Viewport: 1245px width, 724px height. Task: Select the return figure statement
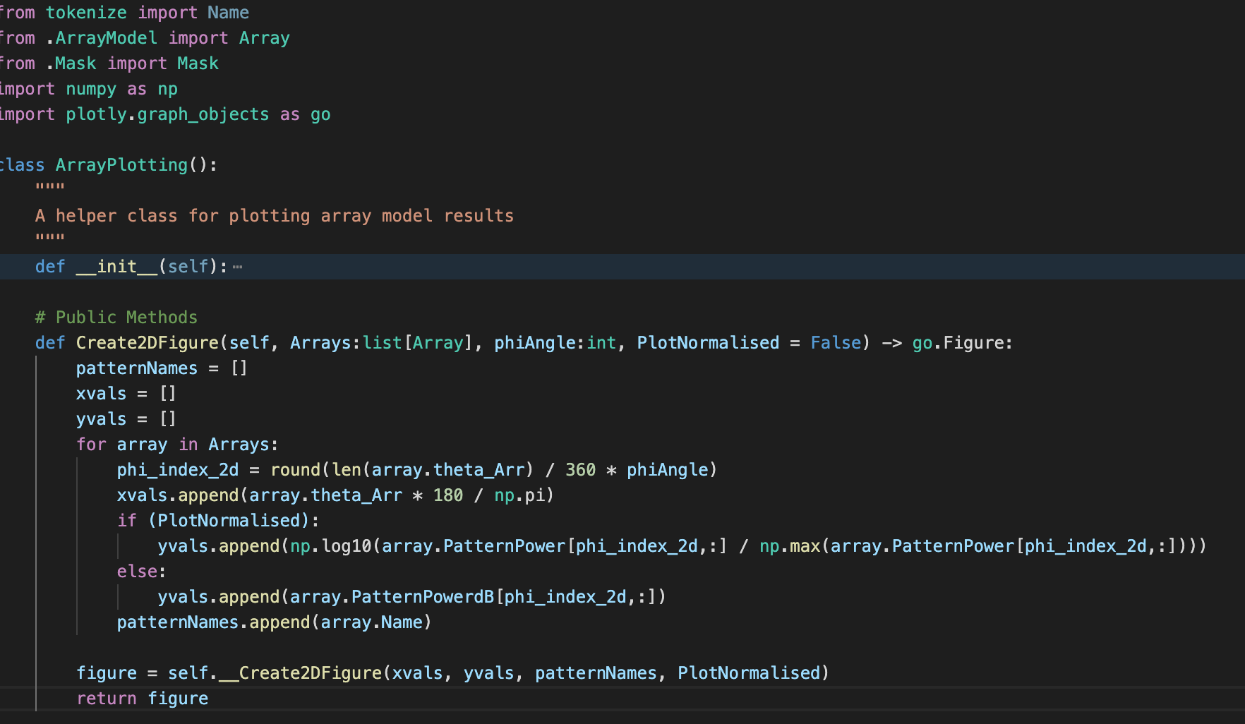click(142, 698)
